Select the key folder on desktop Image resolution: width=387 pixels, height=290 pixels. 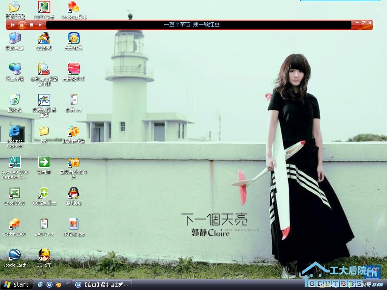pos(44,131)
